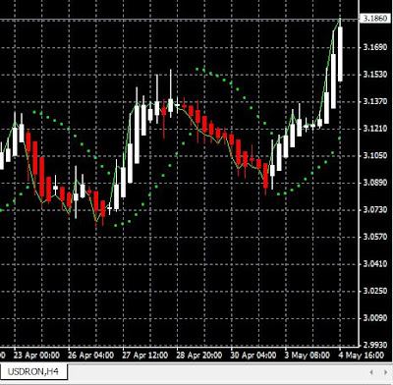393x385 pixels.
Task: Click the 27 Apr 12:00 time label
Action: click(145, 356)
